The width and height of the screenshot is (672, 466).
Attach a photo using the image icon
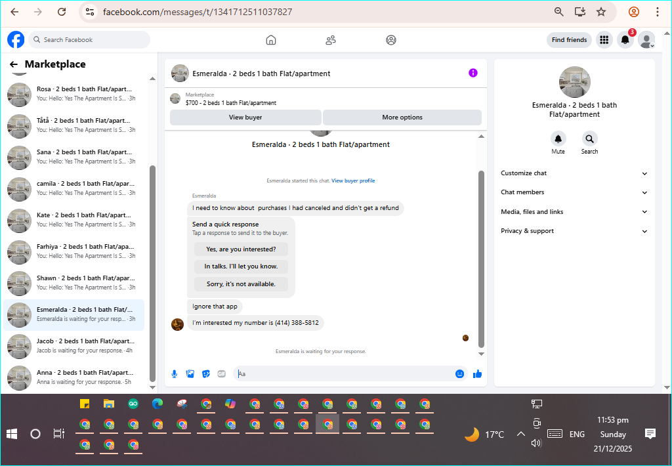click(x=190, y=374)
